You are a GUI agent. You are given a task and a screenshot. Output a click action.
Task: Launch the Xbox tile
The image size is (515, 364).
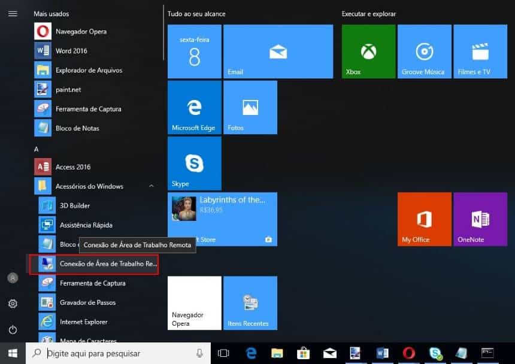[x=368, y=51]
